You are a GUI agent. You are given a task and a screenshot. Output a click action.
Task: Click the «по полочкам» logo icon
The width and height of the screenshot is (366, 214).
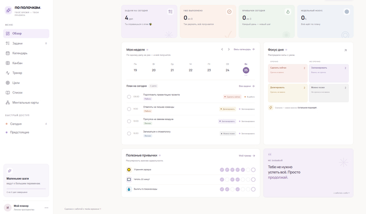coord(8,10)
